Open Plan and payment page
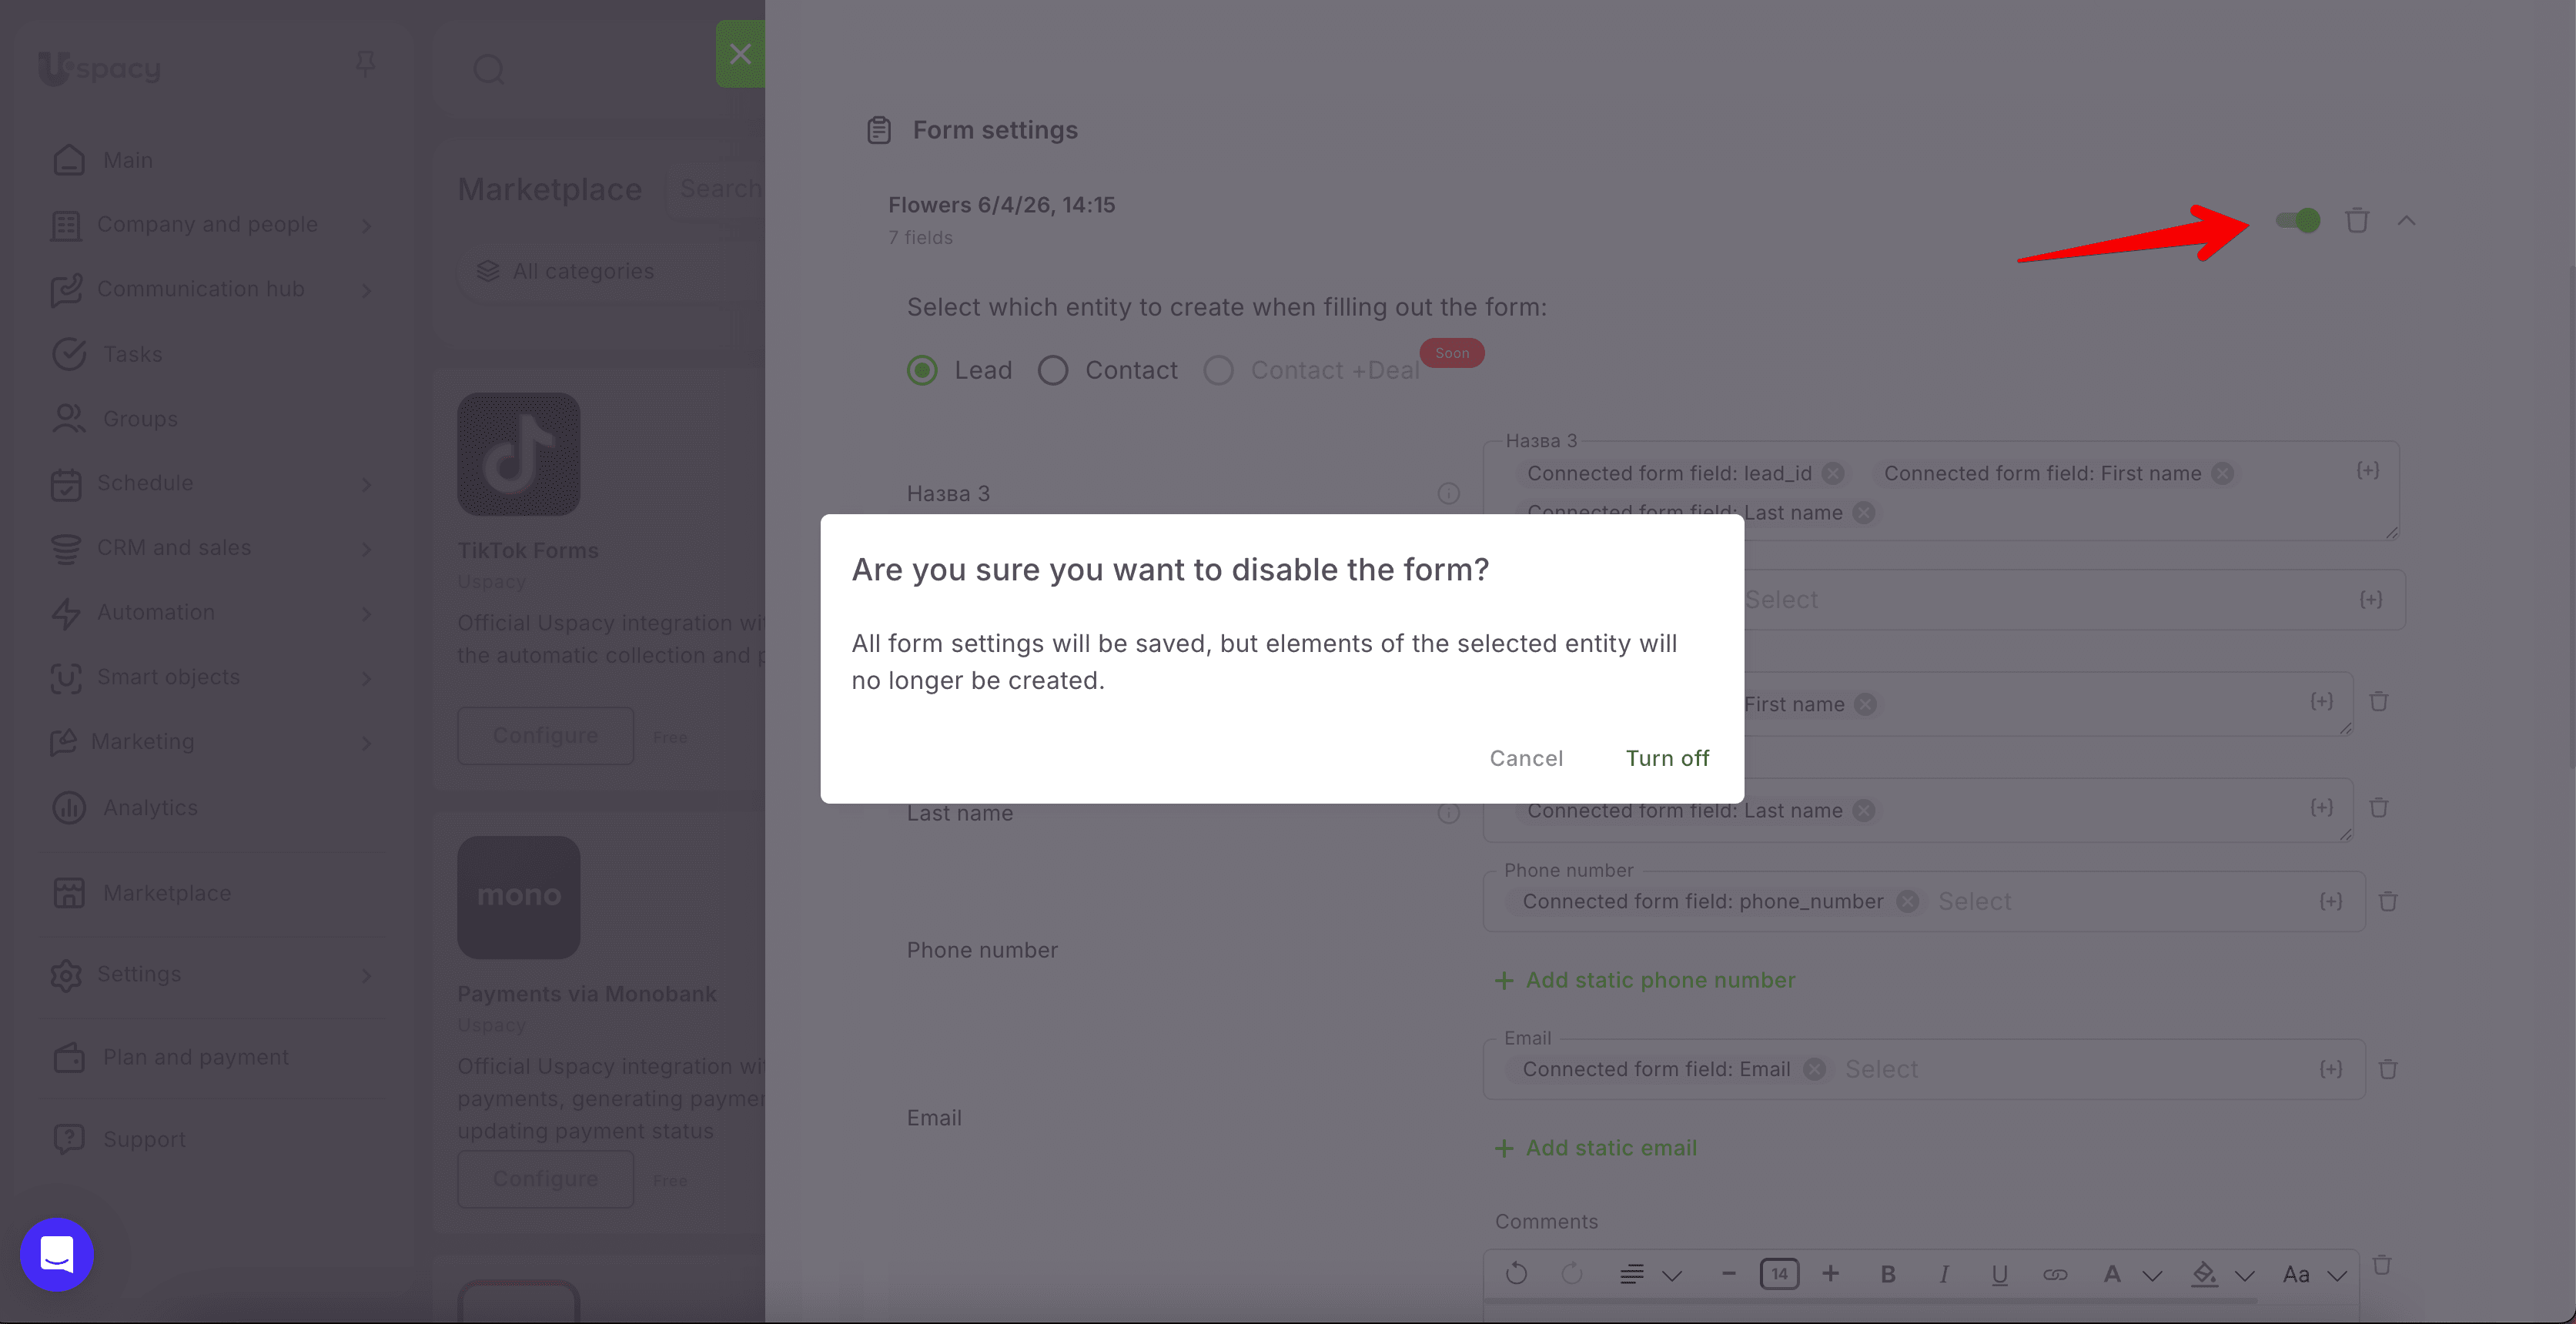This screenshot has width=2576, height=1324. pyautogui.click(x=195, y=1057)
